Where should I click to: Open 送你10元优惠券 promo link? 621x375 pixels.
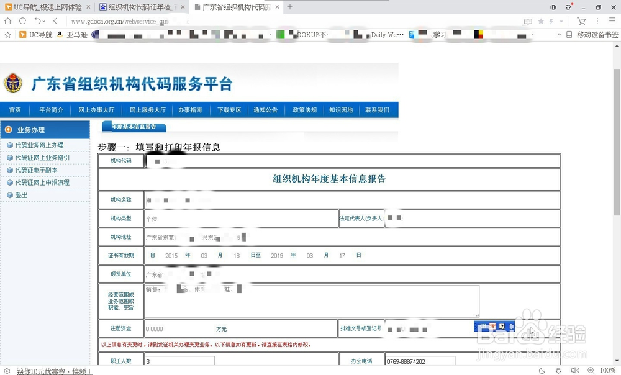[54, 371]
